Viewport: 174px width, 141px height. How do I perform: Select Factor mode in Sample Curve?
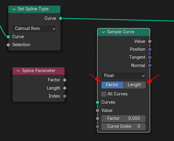click(x=112, y=85)
